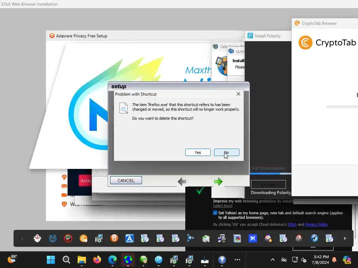The height and width of the screenshot is (268, 358).
Task: Open taskbar Search
Action: [x=66, y=260]
